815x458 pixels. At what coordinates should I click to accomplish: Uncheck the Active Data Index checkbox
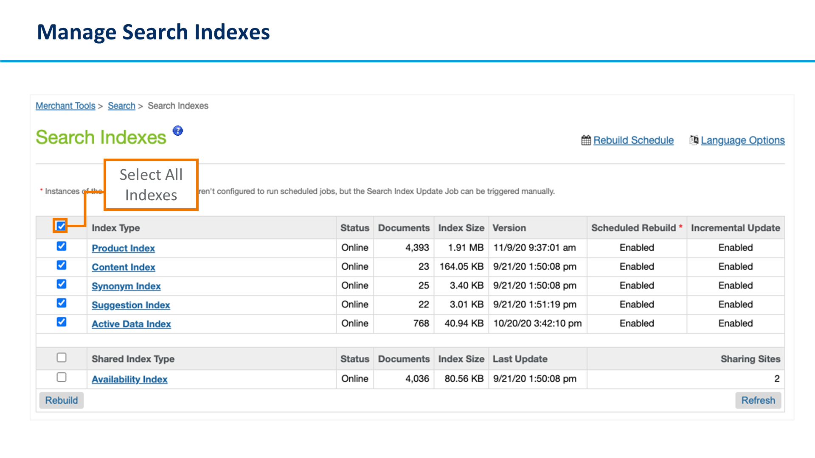pos(62,322)
